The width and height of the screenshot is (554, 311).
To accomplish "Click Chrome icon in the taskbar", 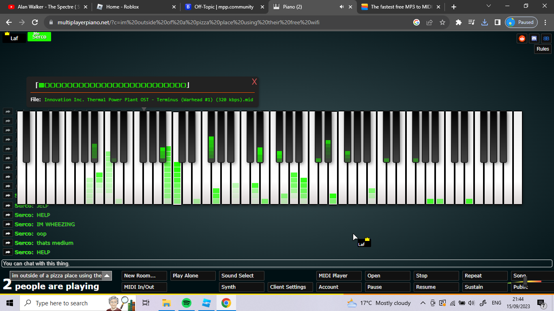I will (226, 303).
